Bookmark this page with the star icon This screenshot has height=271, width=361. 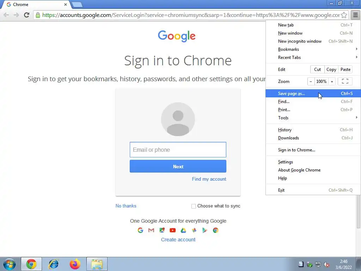344,15
